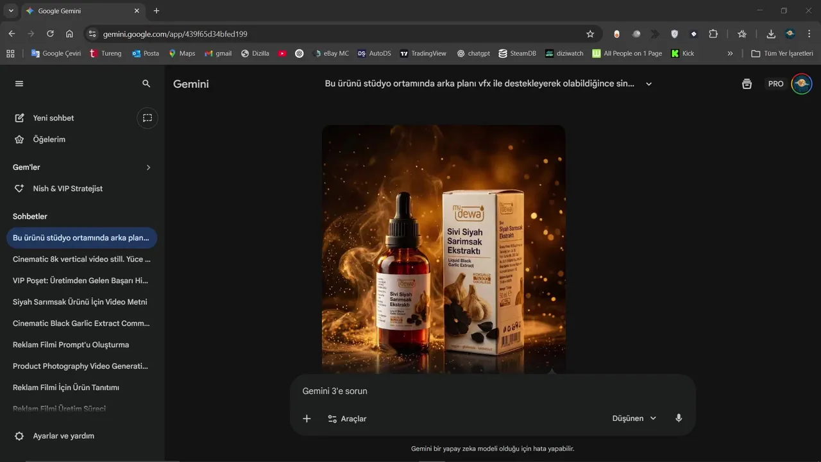Click the PRO plan badge

[775, 84]
